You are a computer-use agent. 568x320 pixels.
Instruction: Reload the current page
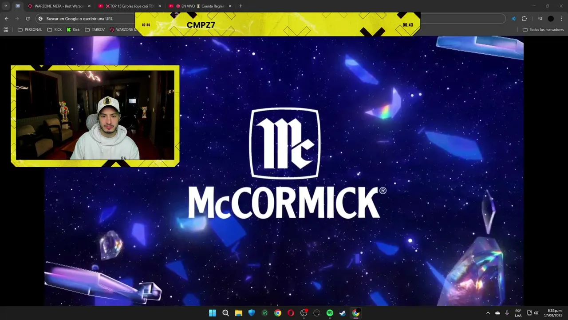28,19
